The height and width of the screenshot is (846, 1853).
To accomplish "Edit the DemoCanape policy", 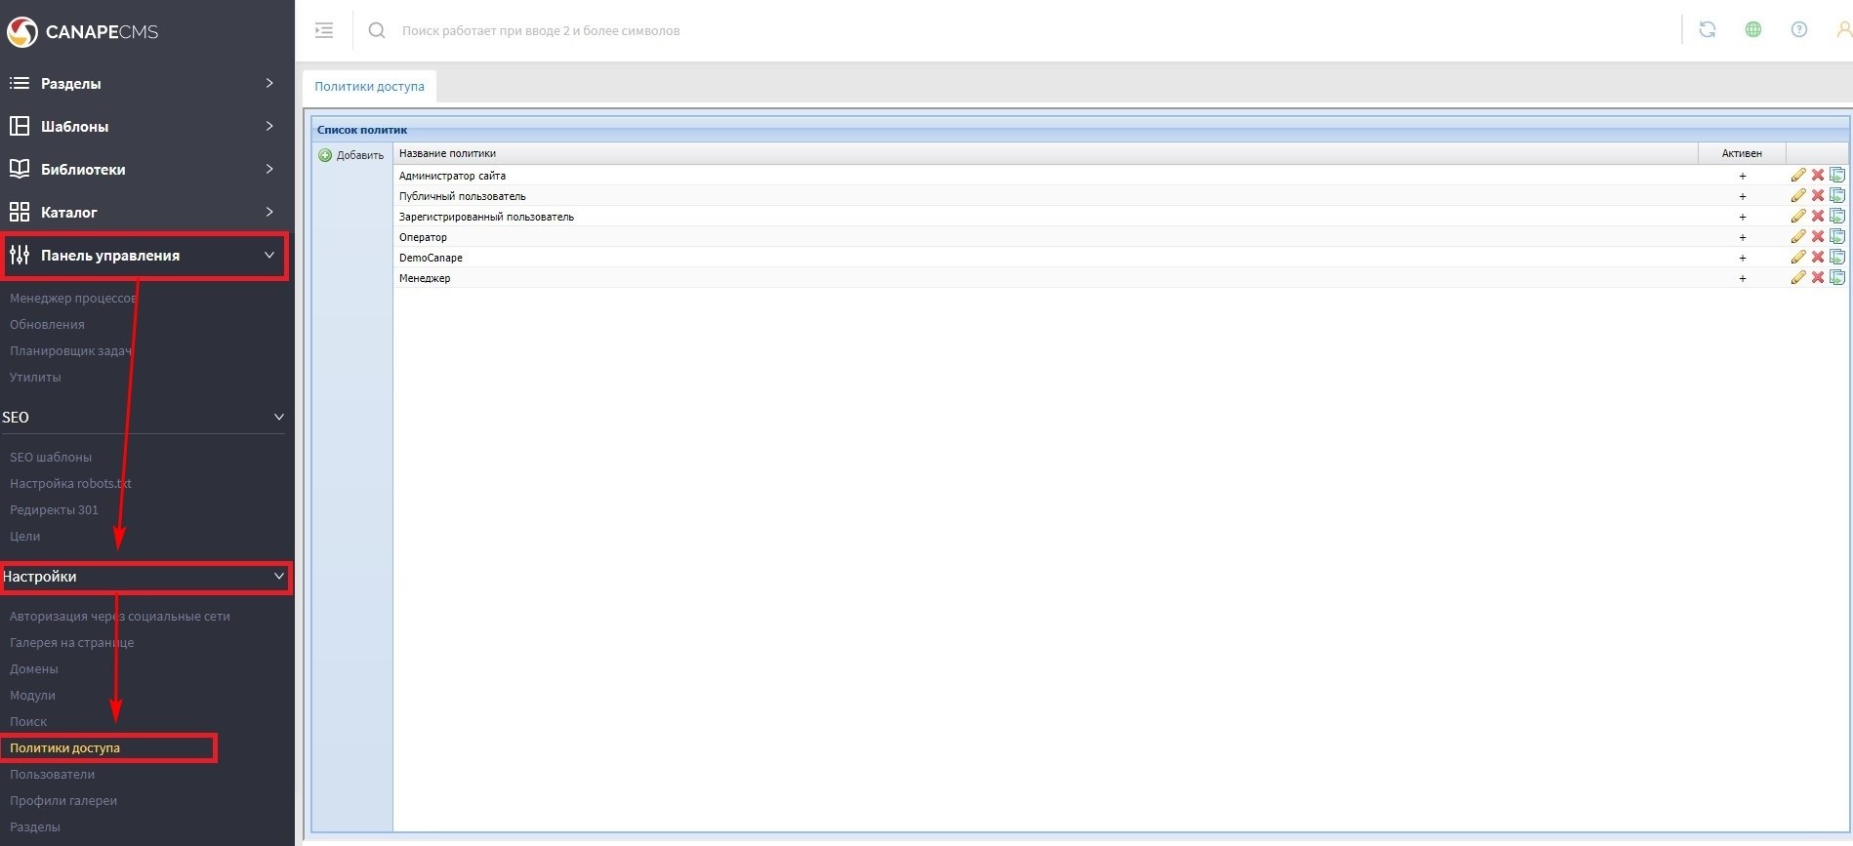I will coord(1797,258).
